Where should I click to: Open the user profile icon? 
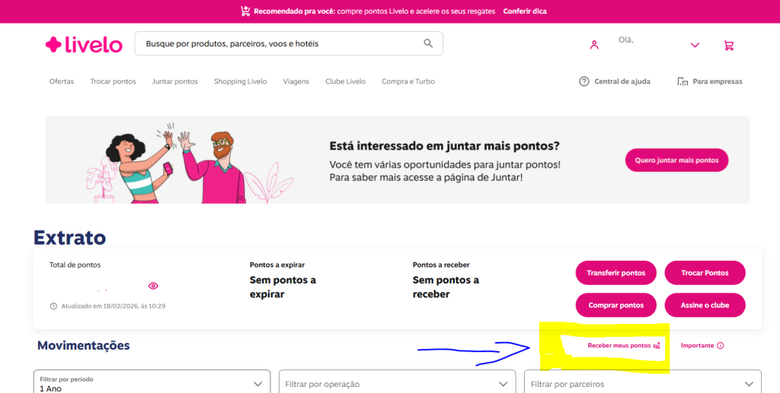coord(594,45)
